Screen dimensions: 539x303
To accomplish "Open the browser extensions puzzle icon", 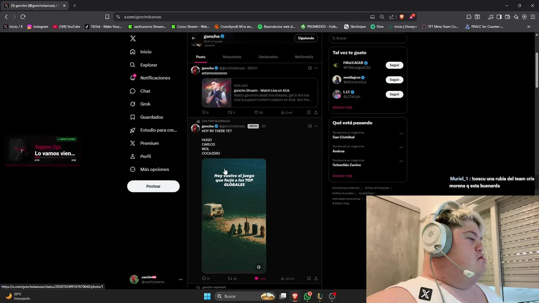I will 469,17.
